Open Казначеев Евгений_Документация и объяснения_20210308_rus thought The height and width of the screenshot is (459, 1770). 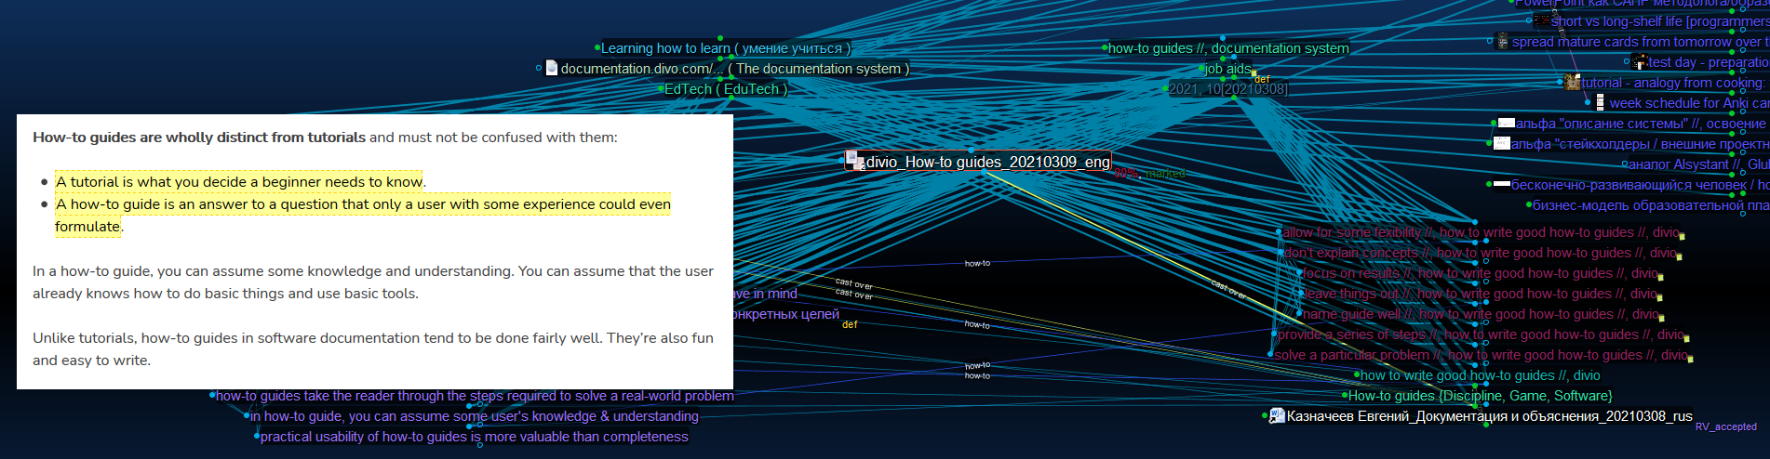(1490, 416)
